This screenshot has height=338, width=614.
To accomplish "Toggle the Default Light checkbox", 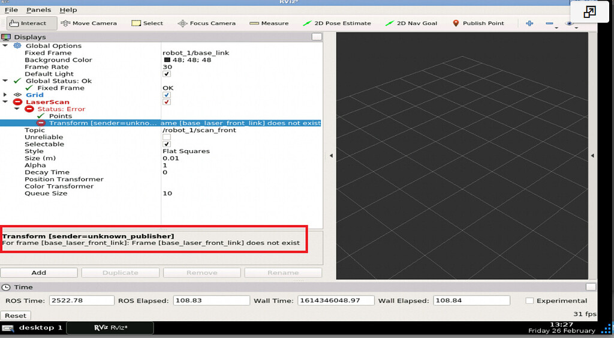I will click(x=167, y=74).
